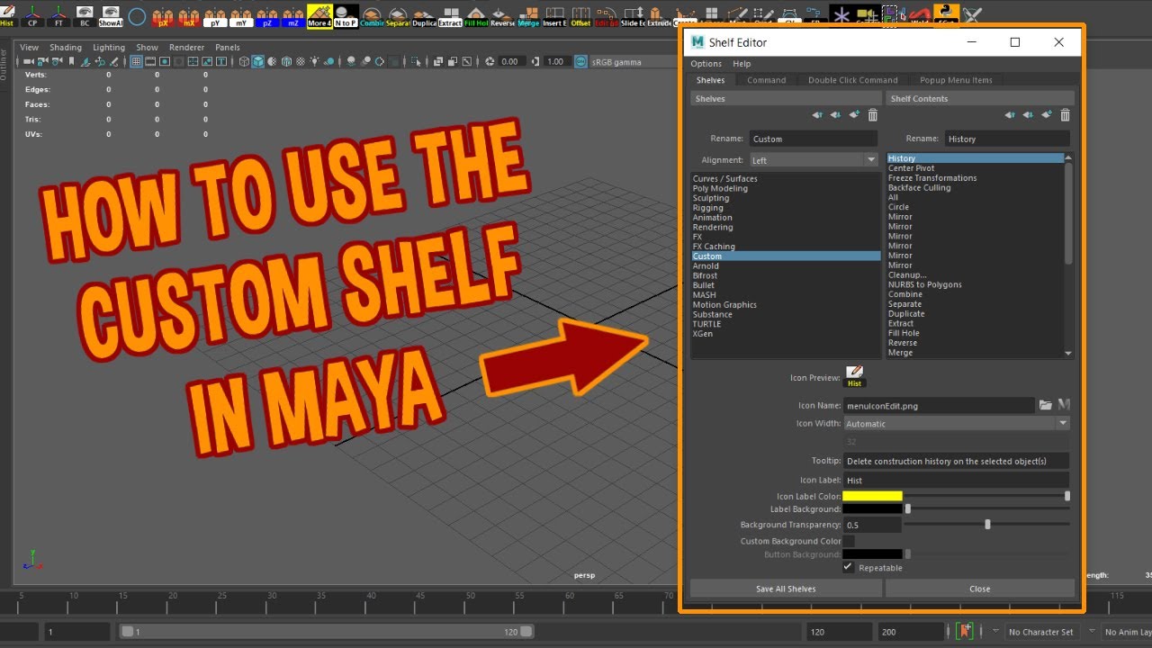Delete the selected shelf with trash icon
Screen dimensions: 1152x648
[x=872, y=115]
